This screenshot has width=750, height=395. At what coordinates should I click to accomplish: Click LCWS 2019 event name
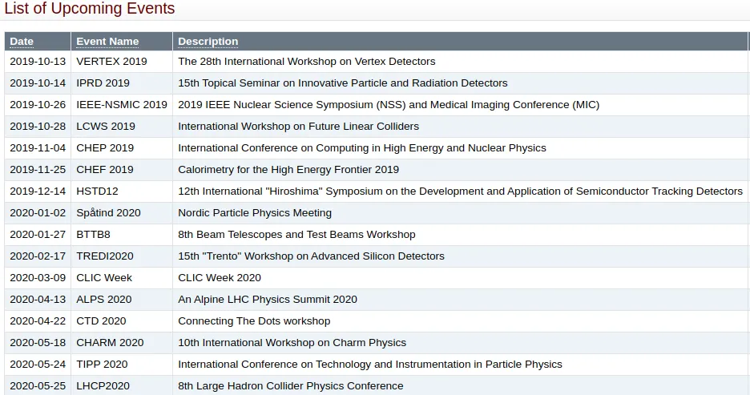(106, 127)
